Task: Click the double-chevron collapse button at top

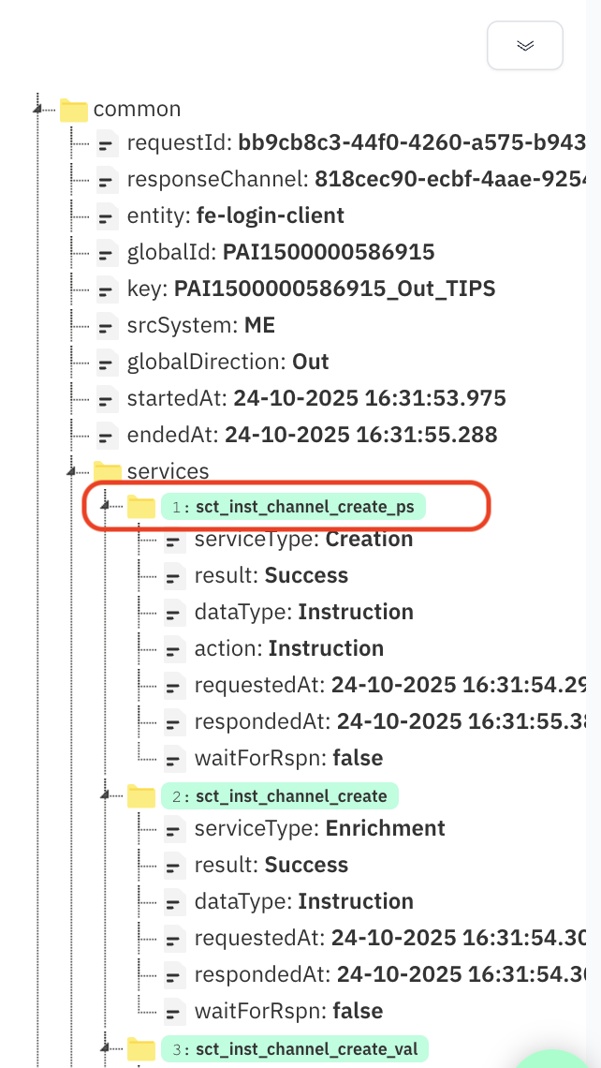Action: pyautogui.click(x=524, y=45)
